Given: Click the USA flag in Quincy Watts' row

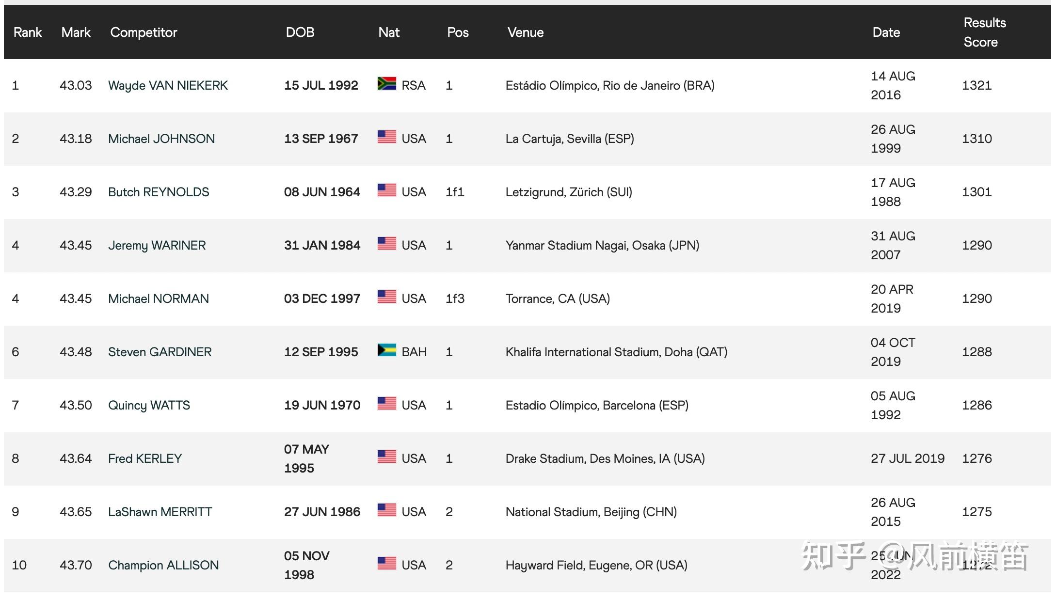Looking at the screenshot, I should [x=386, y=404].
